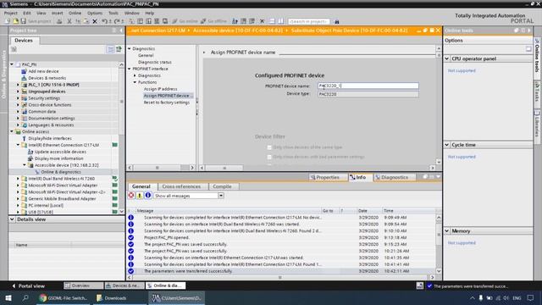The height and width of the screenshot is (305, 542).
Task: Open the 'Show all messages' dropdown
Action: coord(221,196)
